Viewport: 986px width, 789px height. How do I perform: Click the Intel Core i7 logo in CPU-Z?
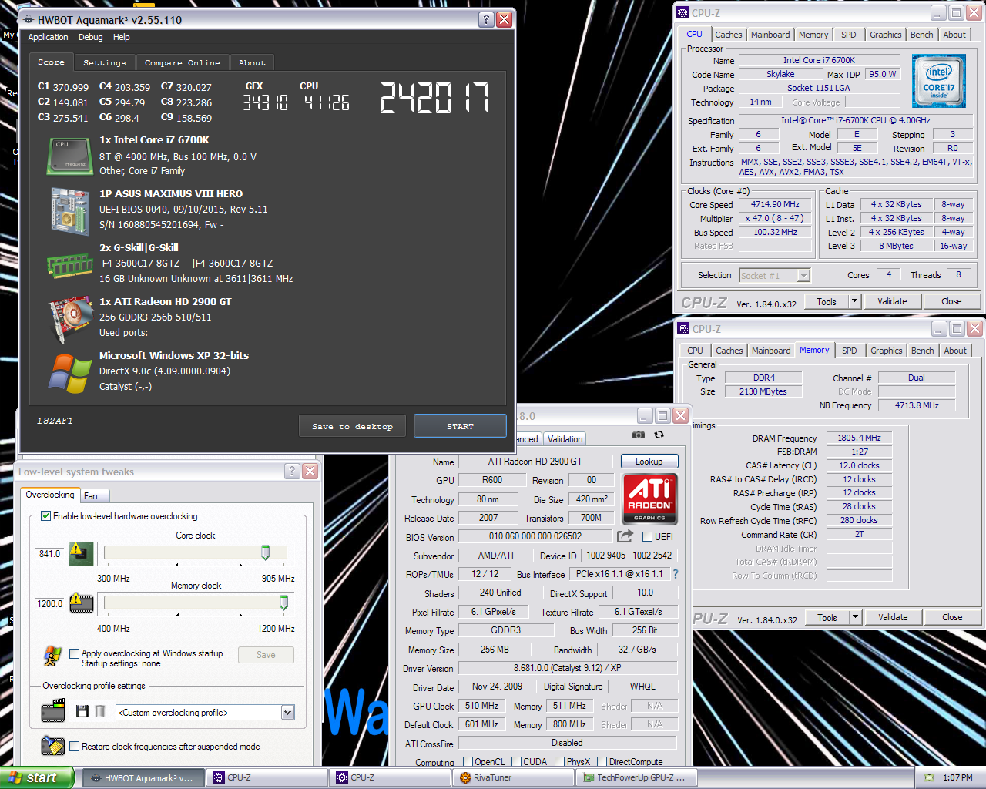click(938, 81)
